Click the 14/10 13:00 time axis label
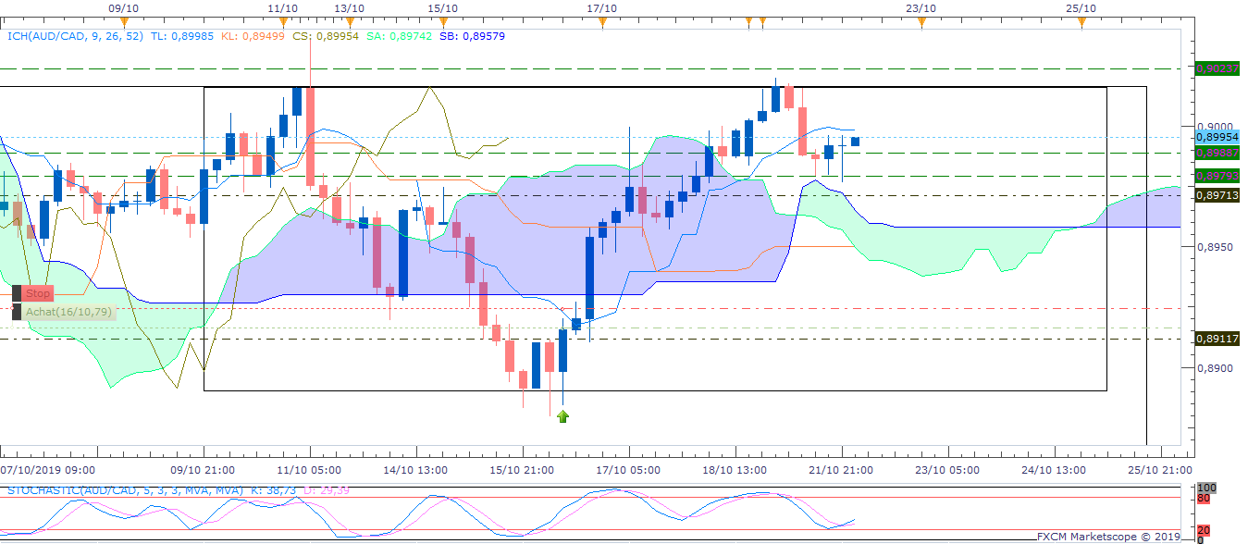 415,469
